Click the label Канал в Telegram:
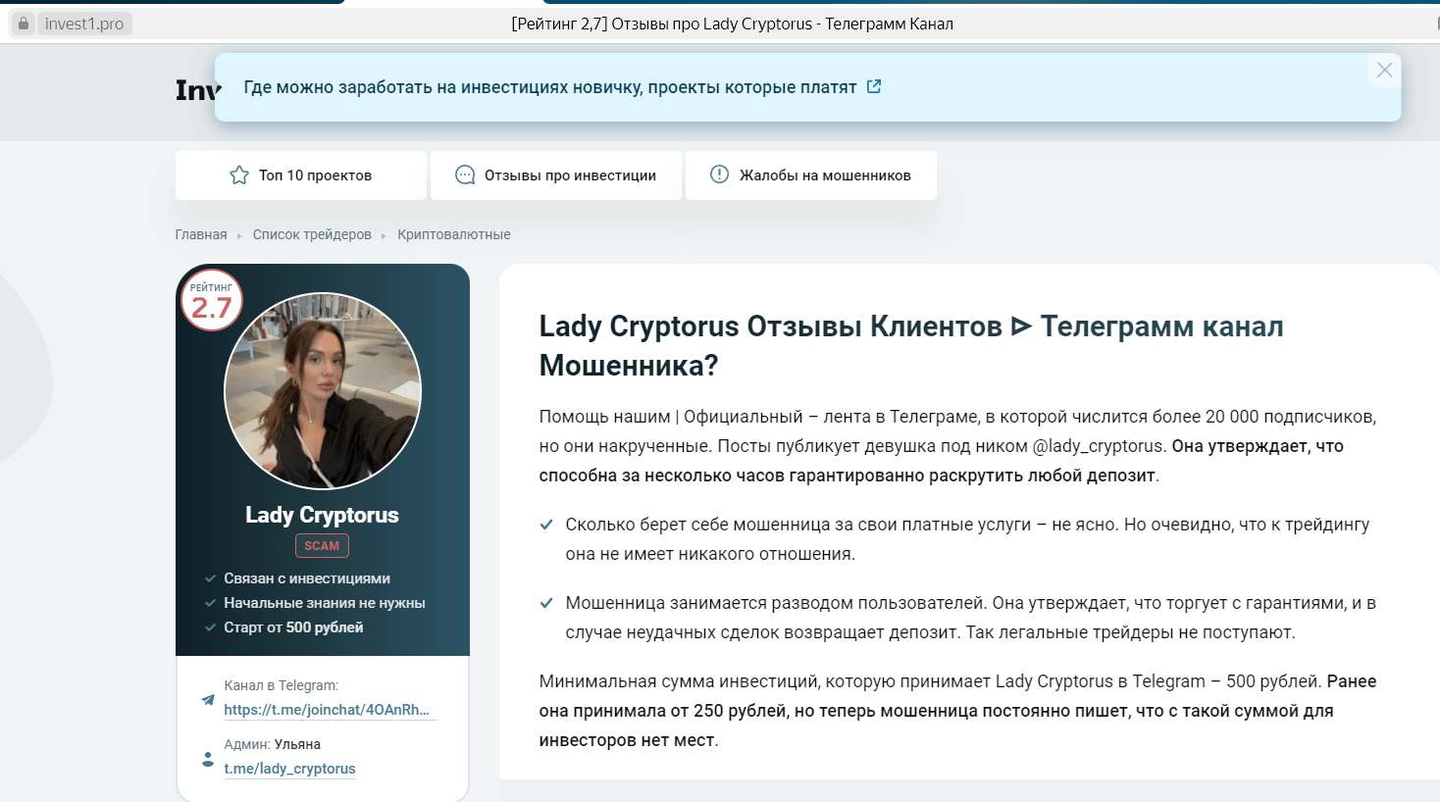Screen dimensions: 1440x802 tap(281, 685)
